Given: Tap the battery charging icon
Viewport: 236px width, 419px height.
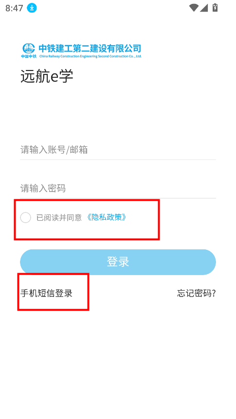Looking at the screenshot, I should pos(215,7).
